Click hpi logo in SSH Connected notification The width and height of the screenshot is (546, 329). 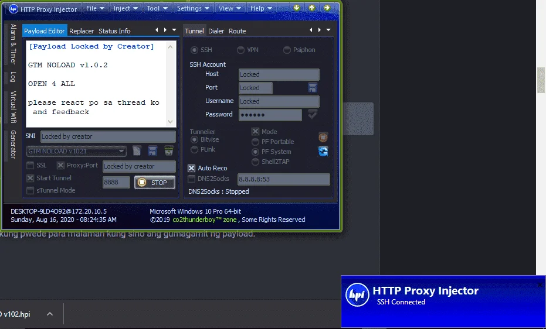point(357,294)
